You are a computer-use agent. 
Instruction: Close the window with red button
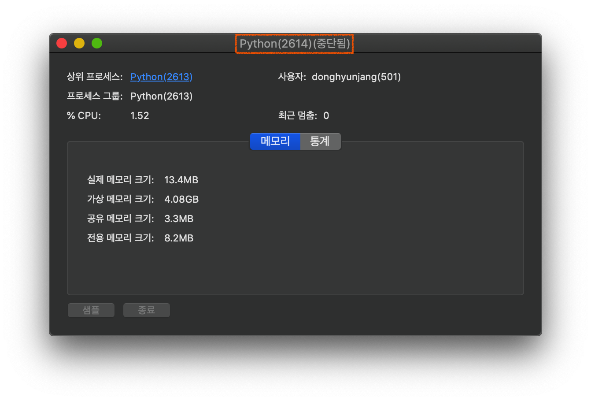click(x=62, y=43)
